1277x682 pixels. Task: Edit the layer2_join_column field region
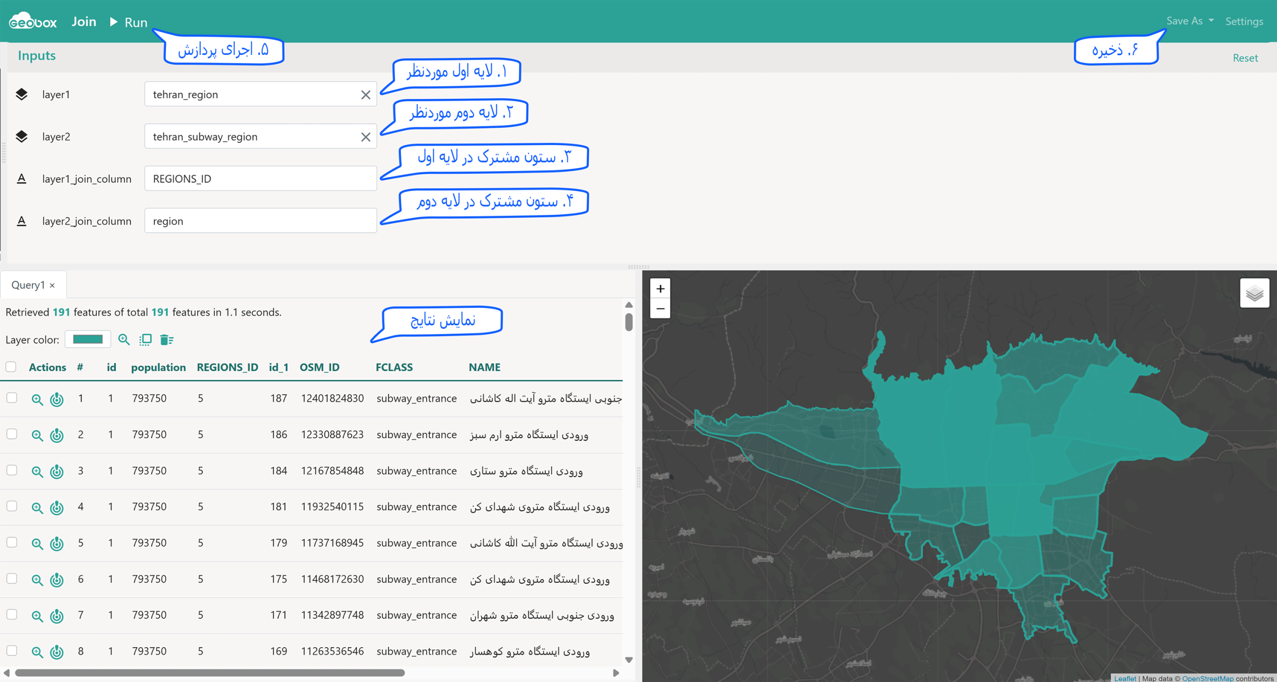click(x=260, y=221)
